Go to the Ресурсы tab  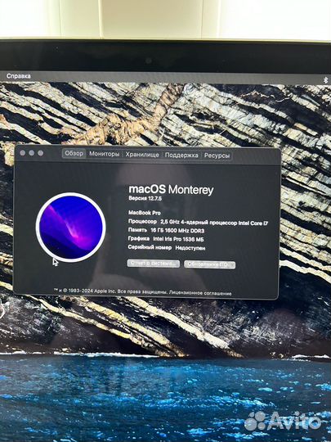click(217, 156)
